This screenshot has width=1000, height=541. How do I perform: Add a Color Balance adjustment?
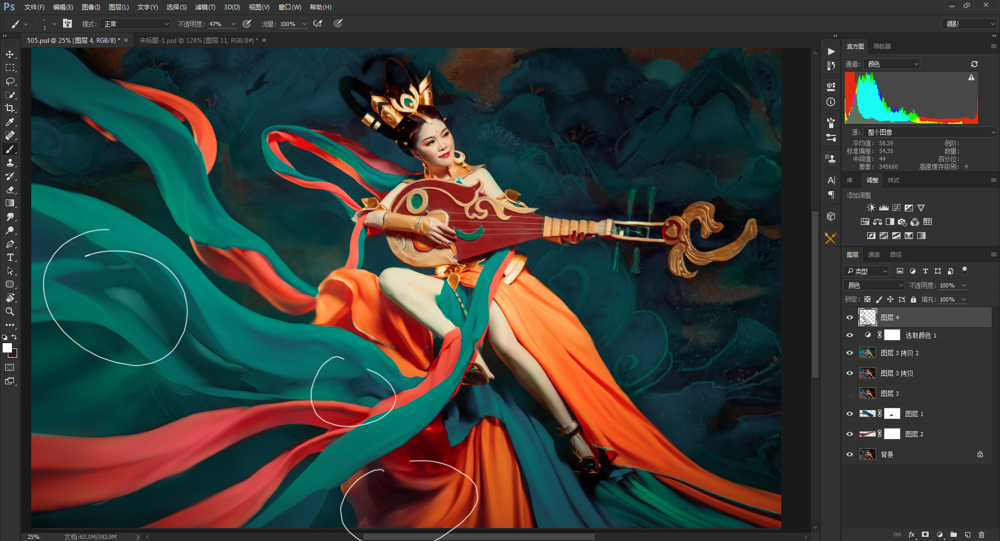[878, 222]
